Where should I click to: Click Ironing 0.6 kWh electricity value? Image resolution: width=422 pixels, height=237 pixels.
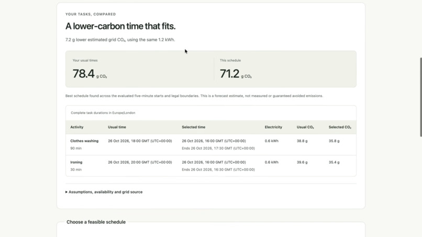[272, 162]
